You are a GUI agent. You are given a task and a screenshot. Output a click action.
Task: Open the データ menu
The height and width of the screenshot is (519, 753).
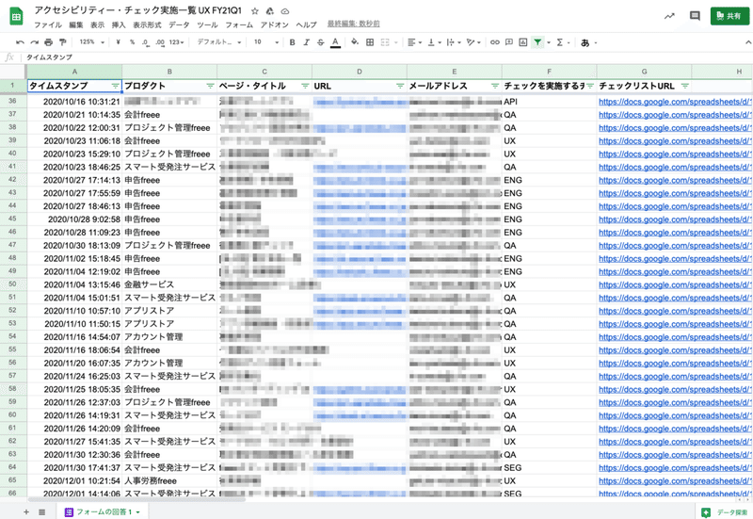(179, 25)
